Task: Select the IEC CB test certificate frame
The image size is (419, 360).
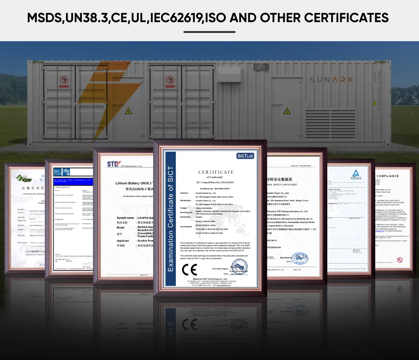Action: pos(69,219)
